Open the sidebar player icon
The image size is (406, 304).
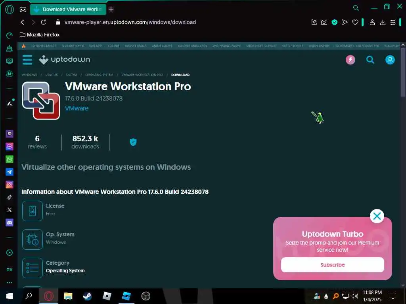10,253
